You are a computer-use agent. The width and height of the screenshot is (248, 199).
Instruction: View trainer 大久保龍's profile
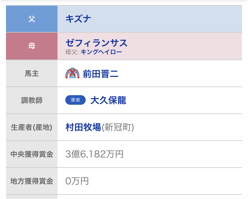click(108, 100)
